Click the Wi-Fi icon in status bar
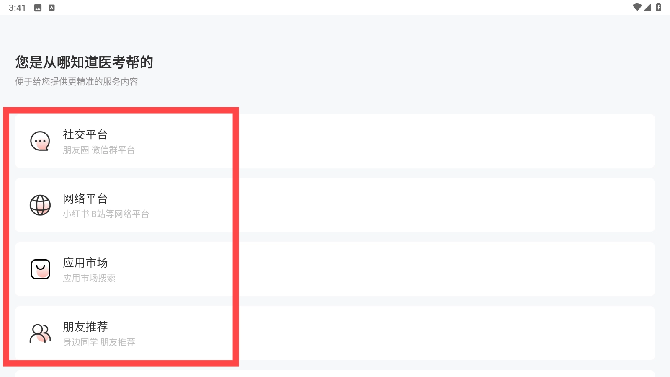Image resolution: width=670 pixels, height=377 pixels. 637,8
